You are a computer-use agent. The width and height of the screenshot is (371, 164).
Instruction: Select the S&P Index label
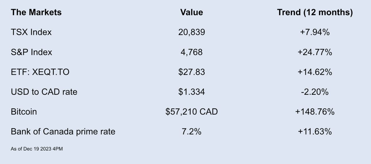(x=31, y=52)
